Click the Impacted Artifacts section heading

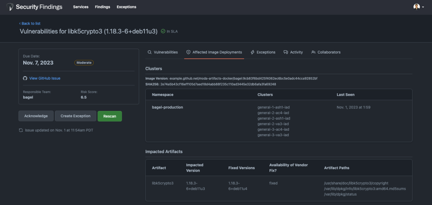click(164, 151)
